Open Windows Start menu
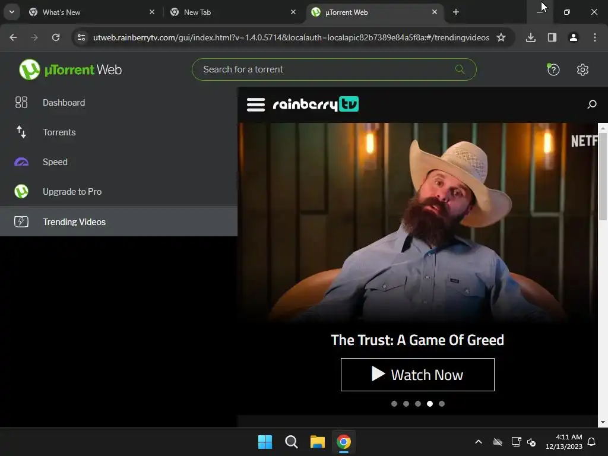608x456 pixels. [265, 442]
